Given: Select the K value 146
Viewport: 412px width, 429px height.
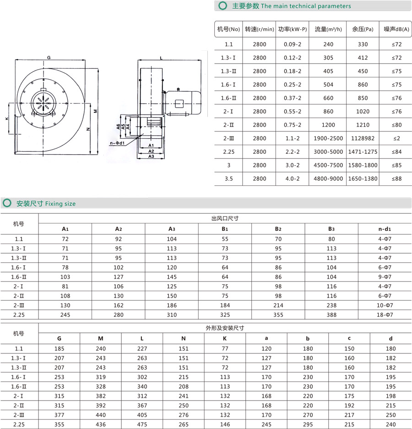Looking at the screenshot, I should click(x=225, y=424).
